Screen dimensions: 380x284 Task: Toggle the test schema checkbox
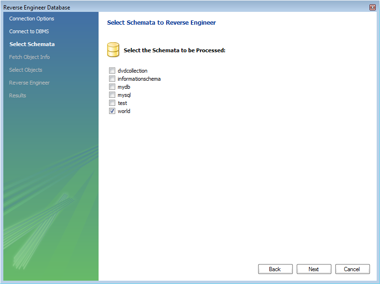pyautogui.click(x=112, y=103)
